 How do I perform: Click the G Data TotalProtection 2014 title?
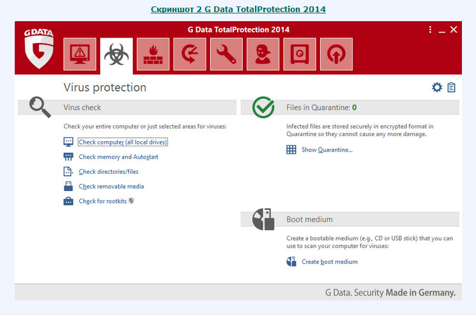(238, 29)
